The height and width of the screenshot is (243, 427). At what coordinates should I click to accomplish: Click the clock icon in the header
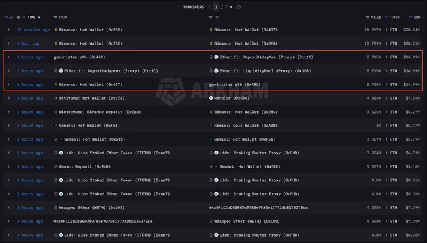18,17
